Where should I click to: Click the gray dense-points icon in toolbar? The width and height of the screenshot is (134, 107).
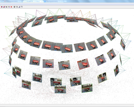point(17,7)
